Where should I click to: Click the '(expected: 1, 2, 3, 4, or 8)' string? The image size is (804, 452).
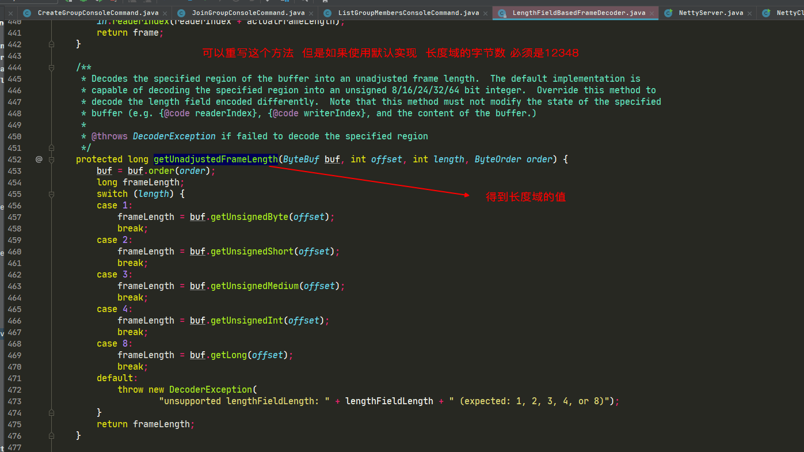pyautogui.click(x=532, y=401)
